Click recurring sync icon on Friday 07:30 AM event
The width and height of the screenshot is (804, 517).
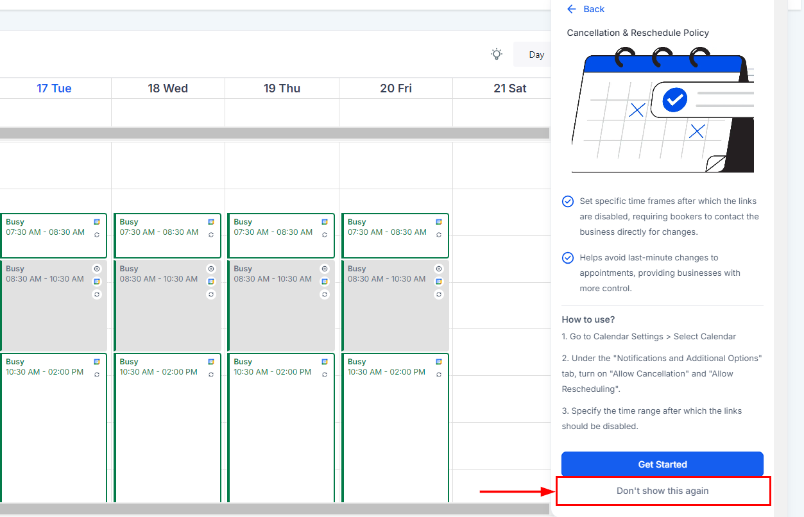[x=439, y=235]
